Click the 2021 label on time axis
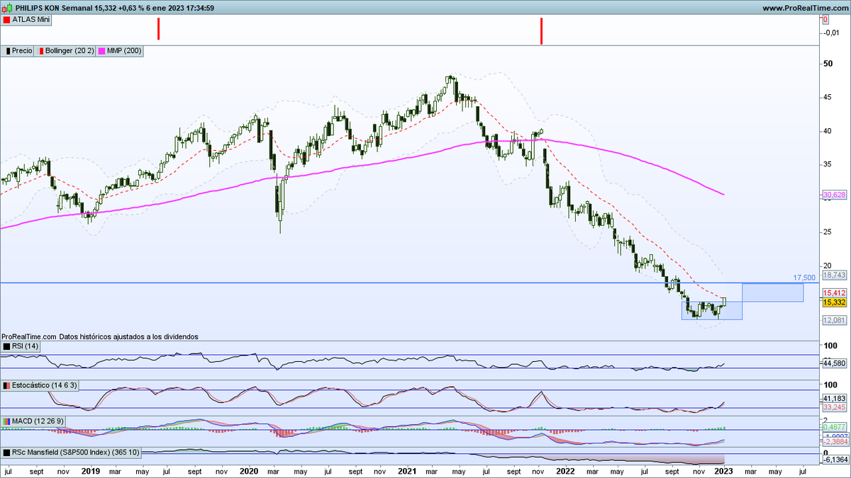The height and width of the screenshot is (478, 851). pos(407,470)
